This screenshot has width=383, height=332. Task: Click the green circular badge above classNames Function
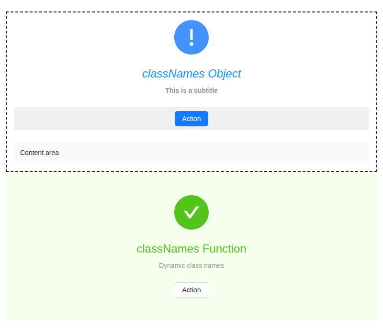tap(191, 212)
